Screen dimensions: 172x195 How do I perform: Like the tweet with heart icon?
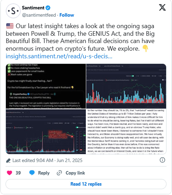pos(9,173)
